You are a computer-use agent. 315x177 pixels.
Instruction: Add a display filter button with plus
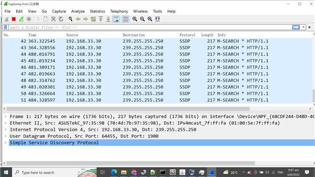tap(310, 28)
